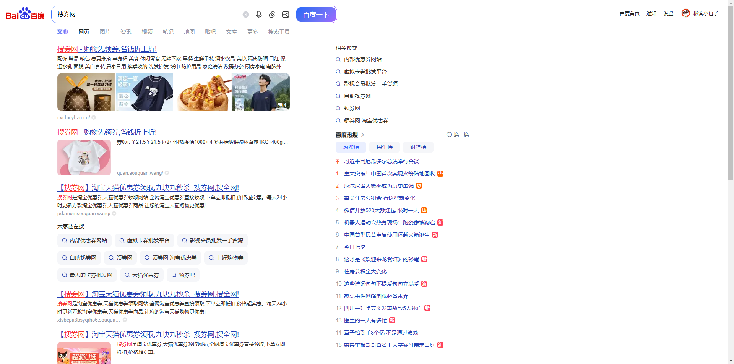Switch to the 图片 tab
734x364 pixels.
105,32
